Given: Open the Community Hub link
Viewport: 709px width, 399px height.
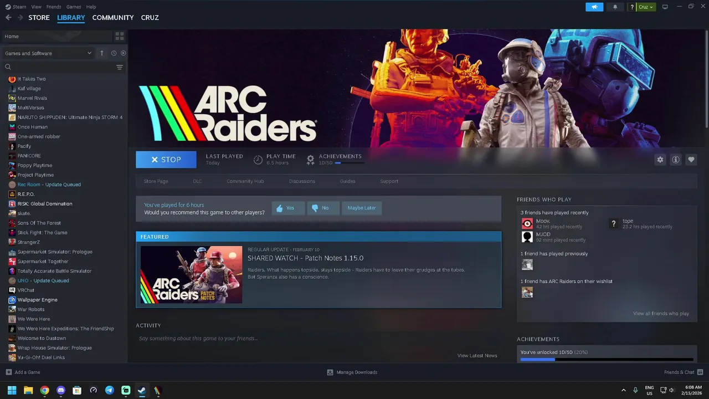Looking at the screenshot, I should click(x=245, y=181).
